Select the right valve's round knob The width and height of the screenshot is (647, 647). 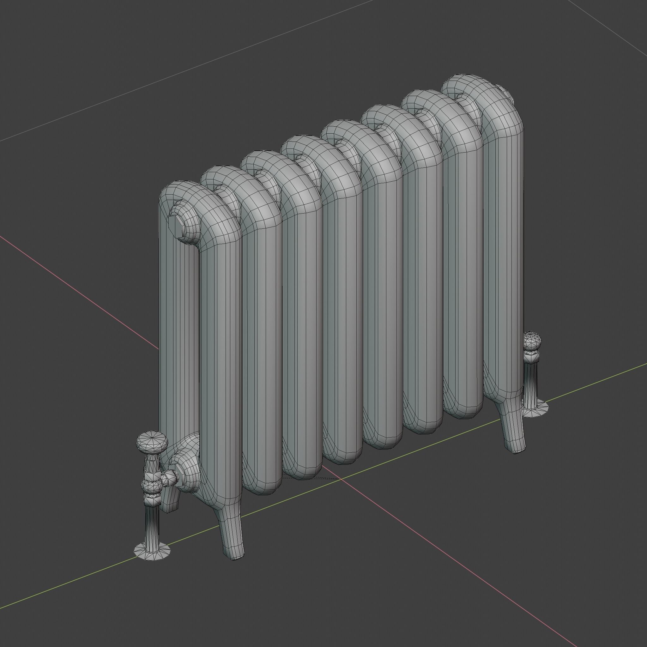point(532,341)
